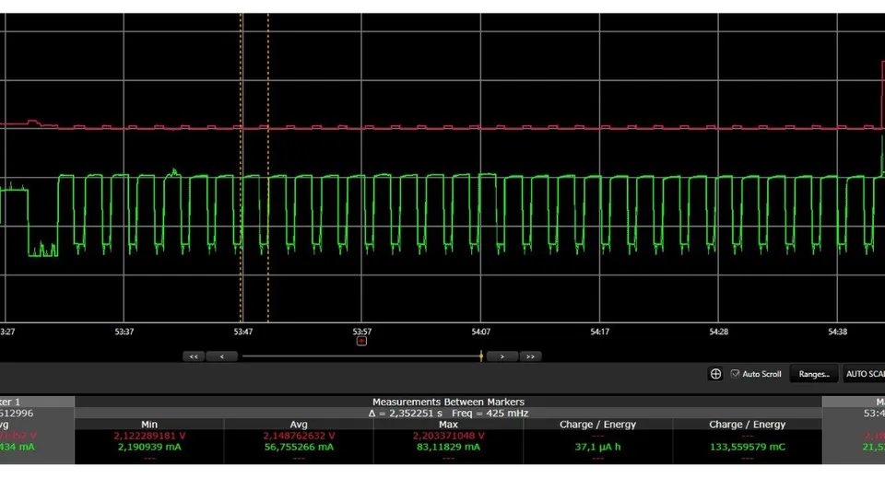Viewport: 885px width, 478px height.
Task: Click the average voltage 2,148762632 V value
Action: (299, 436)
